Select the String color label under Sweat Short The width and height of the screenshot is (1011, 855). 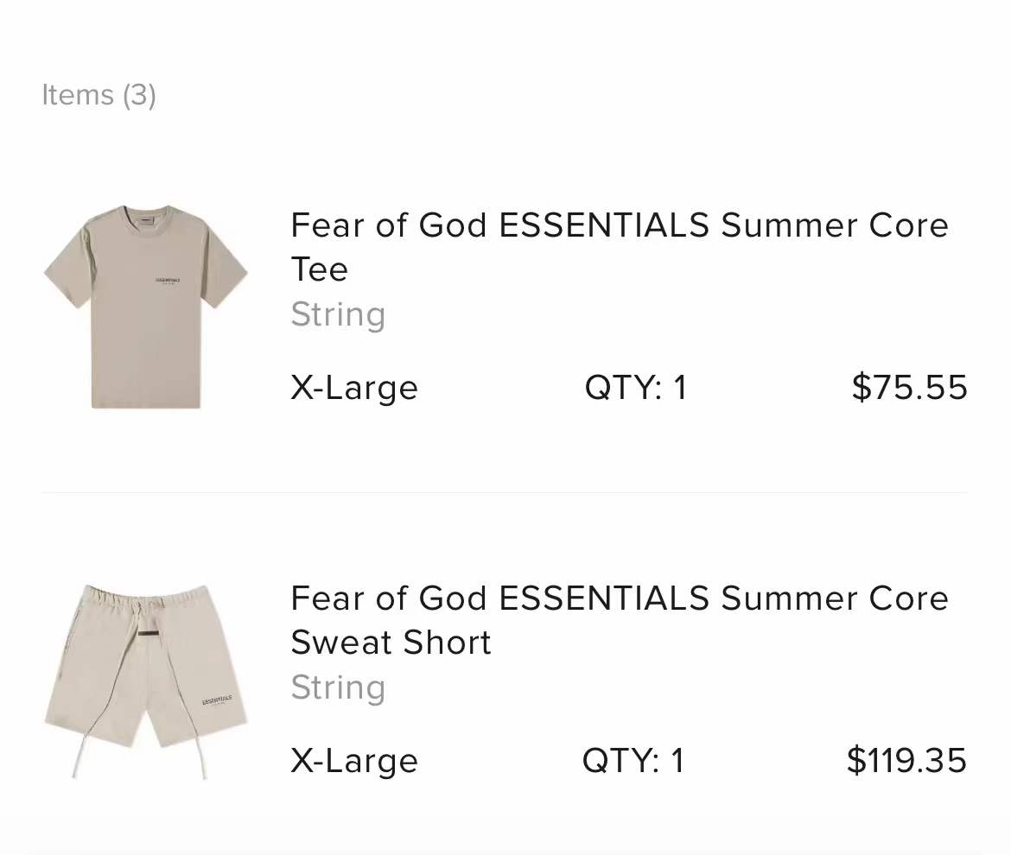338,687
